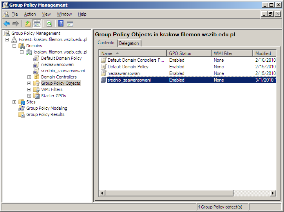The image size is (284, 212).
Task: Click the Group Policy Results icon
Action: point(22,114)
